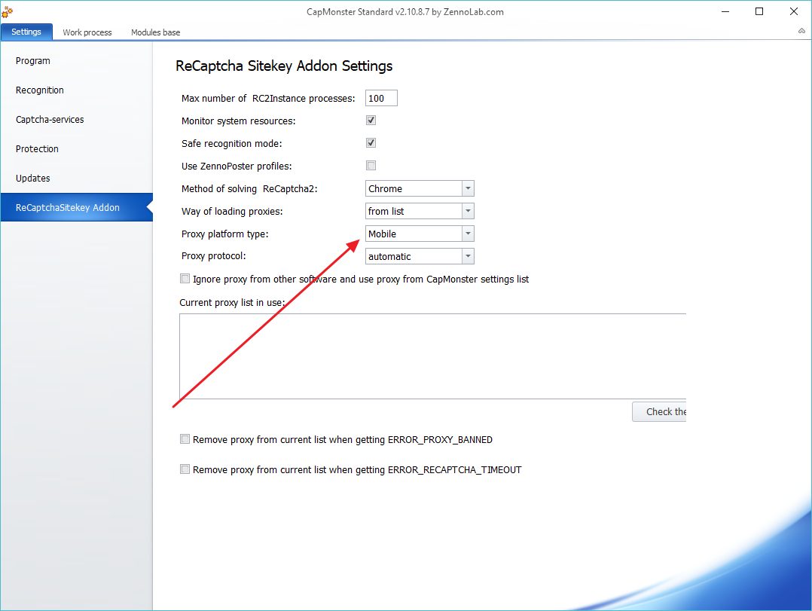The image size is (812, 611).
Task: Select ReCaptchaSitekey Addon sidebar item
Action: (x=77, y=207)
